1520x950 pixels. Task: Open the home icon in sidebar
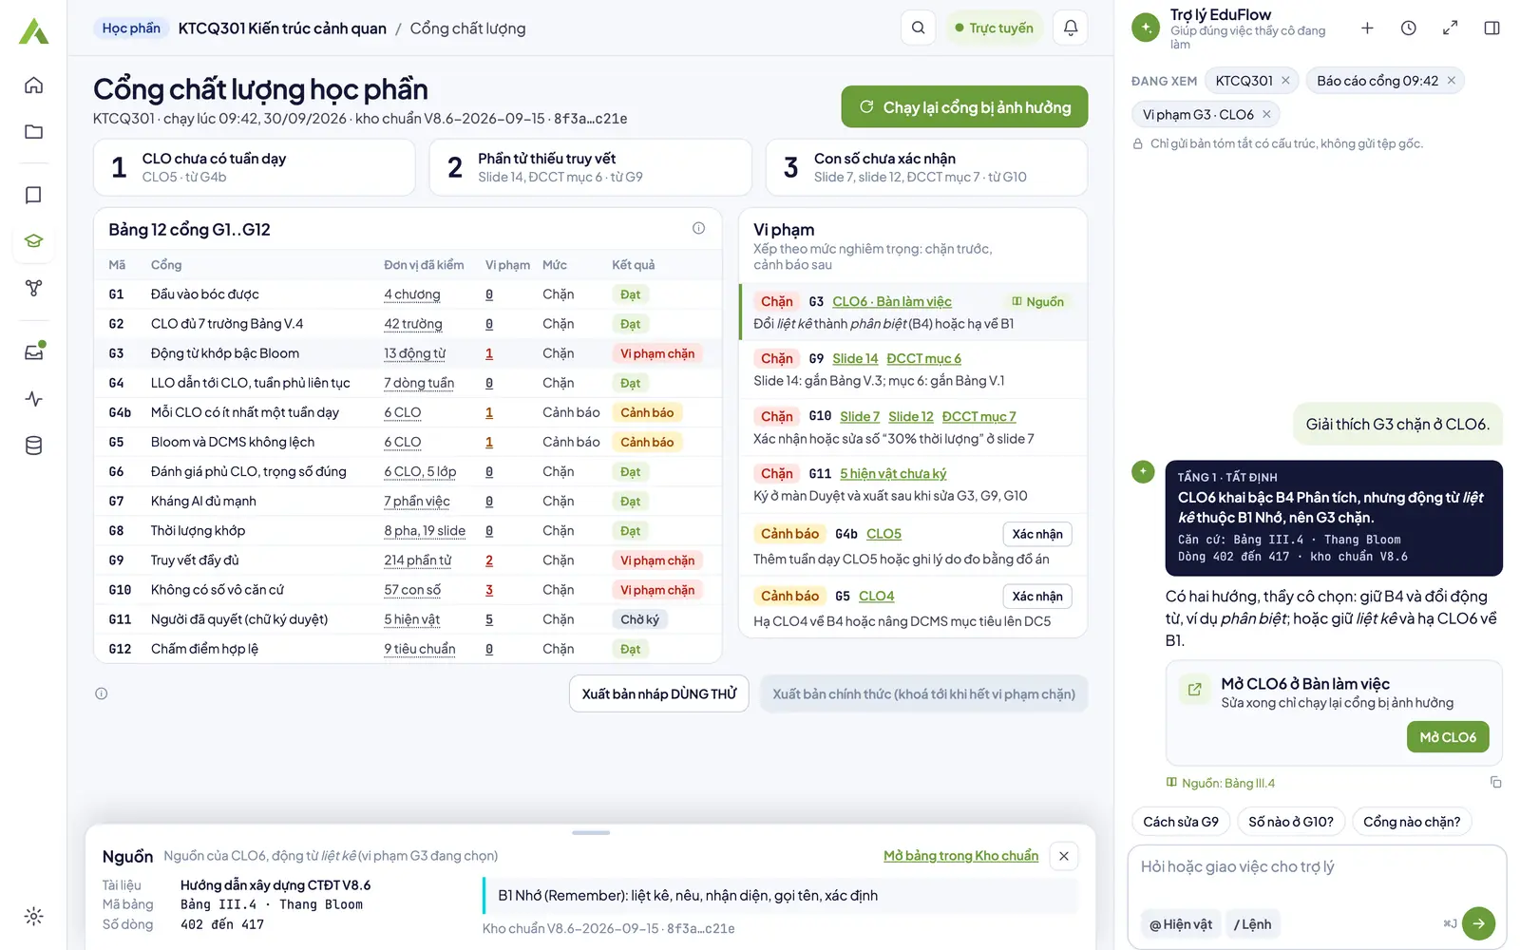point(33,85)
